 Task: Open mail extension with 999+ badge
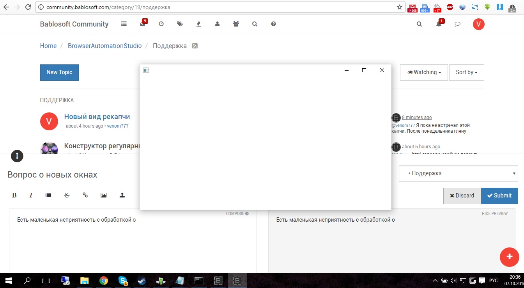click(x=425, y=7)
